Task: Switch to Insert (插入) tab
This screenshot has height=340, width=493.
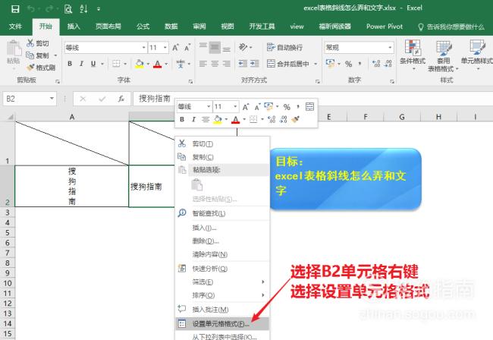Action: point(74,27)
